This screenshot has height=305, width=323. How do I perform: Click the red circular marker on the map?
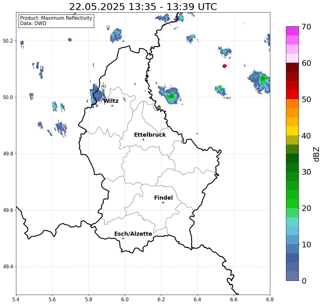(x=224, y=66)
